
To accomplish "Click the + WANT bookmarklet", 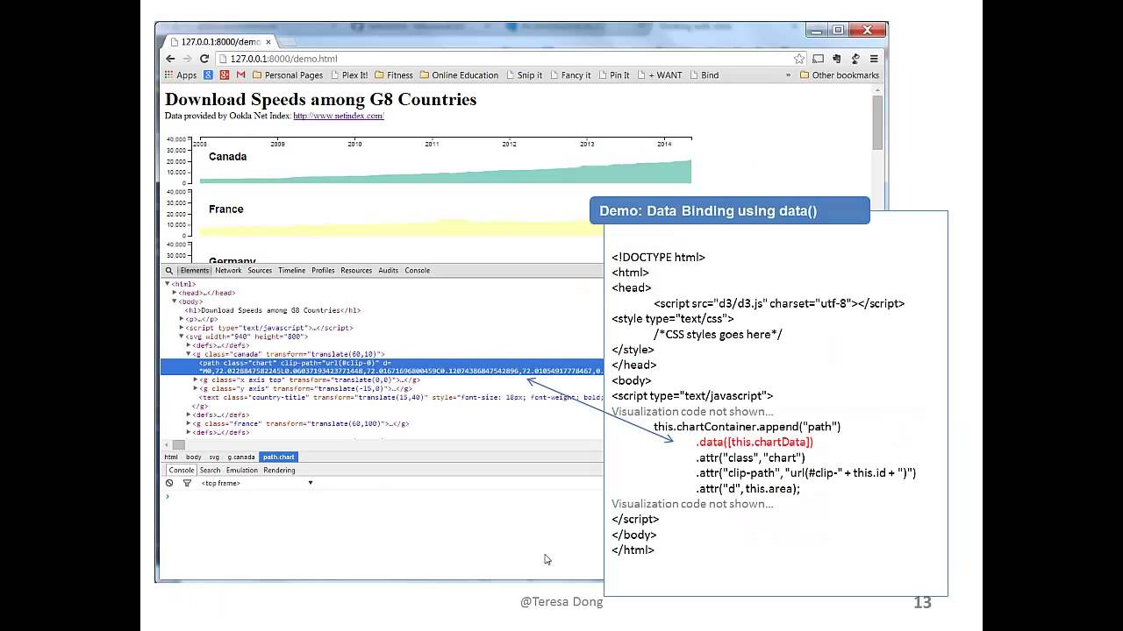I will pos(660,75).
